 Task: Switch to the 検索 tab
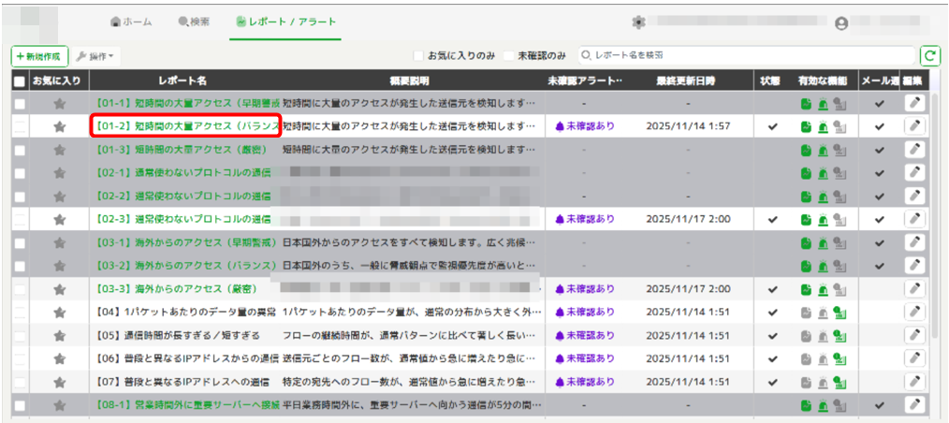[x=194, y=22]
